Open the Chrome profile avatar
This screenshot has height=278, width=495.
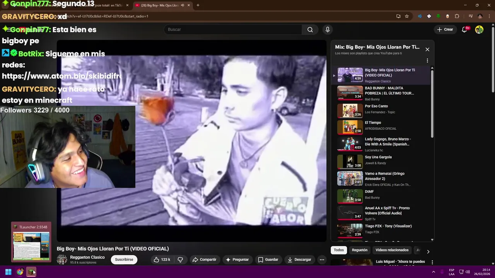click(480, 16)
